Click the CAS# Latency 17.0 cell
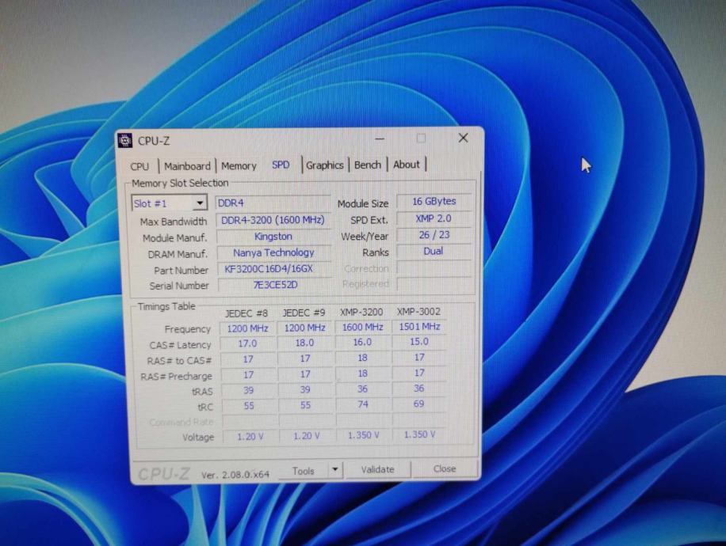Image resolution: width=726 pixels, height=546 pixels. [248, 343]
